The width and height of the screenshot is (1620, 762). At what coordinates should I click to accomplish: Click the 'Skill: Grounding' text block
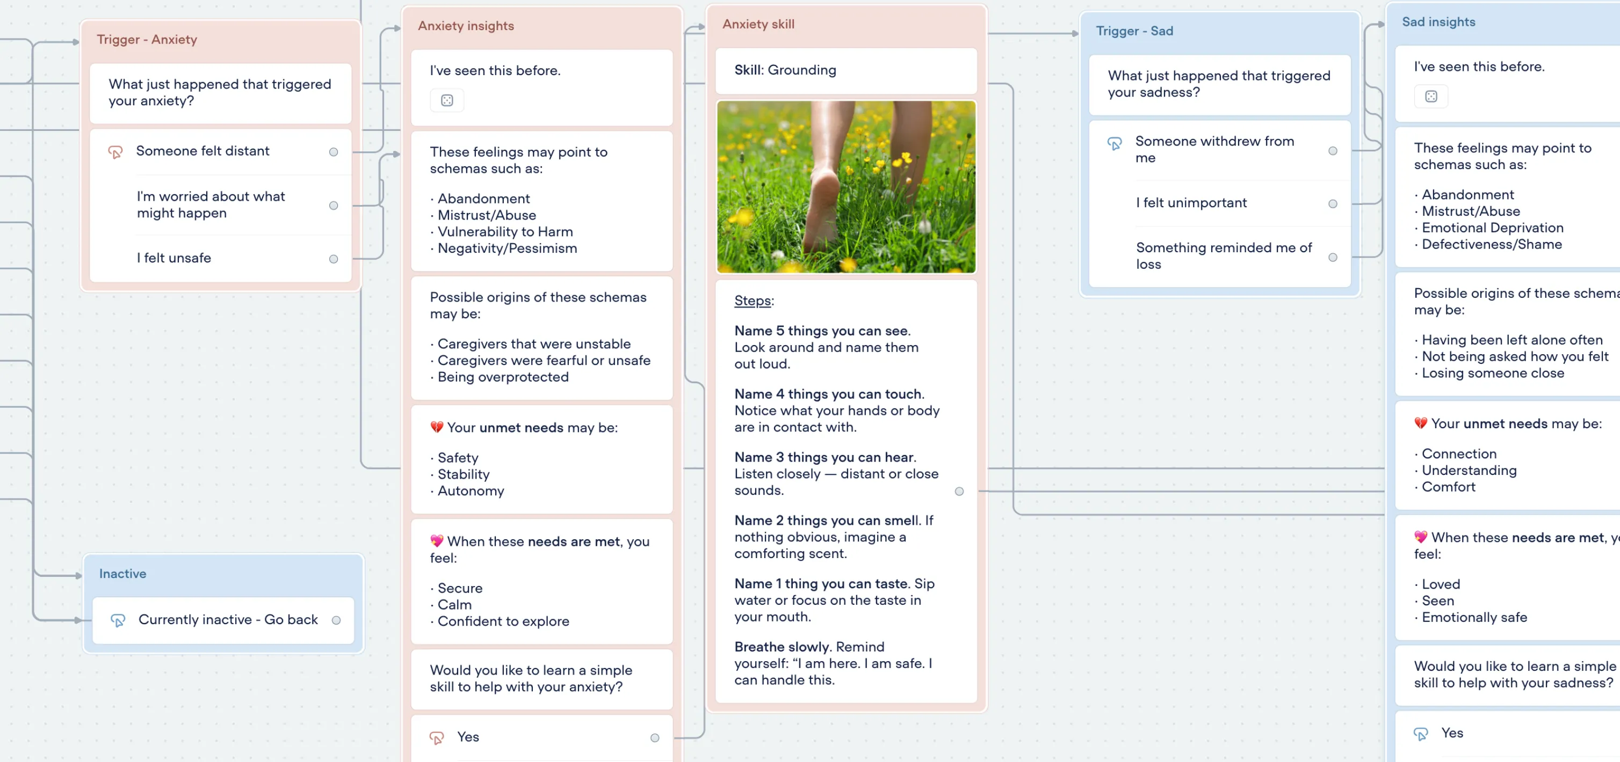(846, 70)
